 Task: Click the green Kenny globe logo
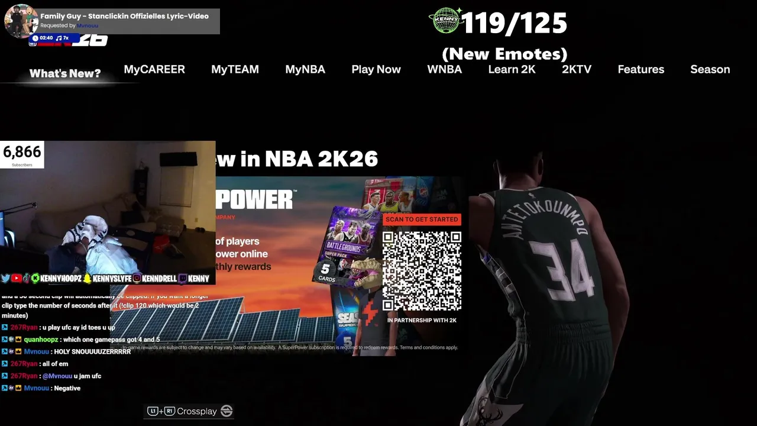pos(445,21)
